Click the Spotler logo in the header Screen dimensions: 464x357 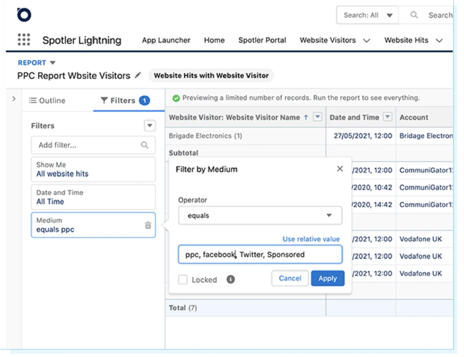24,14
